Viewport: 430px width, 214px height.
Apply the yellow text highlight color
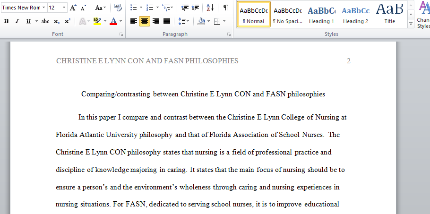point(97,21)
